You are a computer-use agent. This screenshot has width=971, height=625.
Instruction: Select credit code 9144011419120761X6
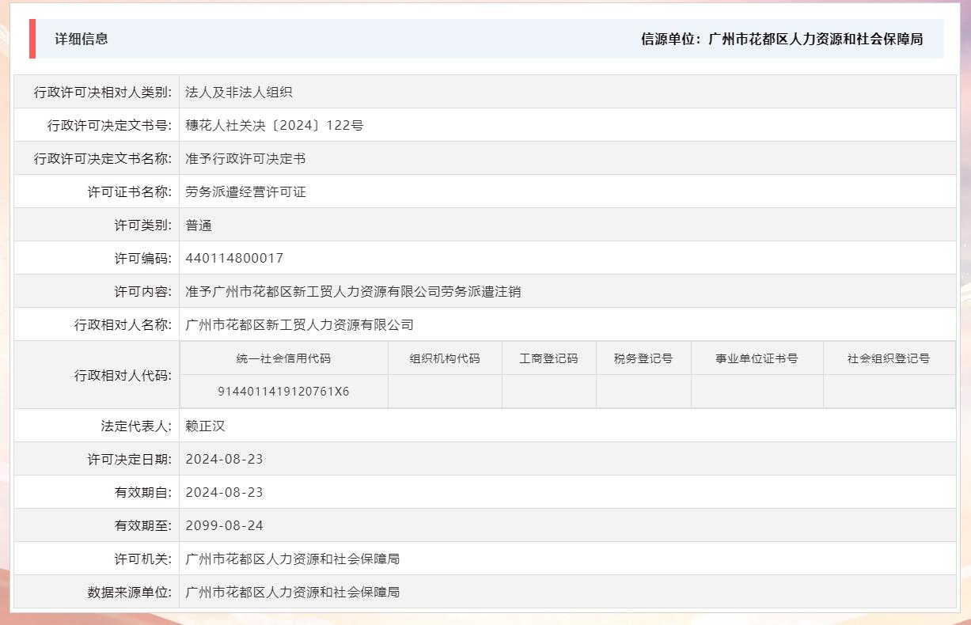pos(283,392)
